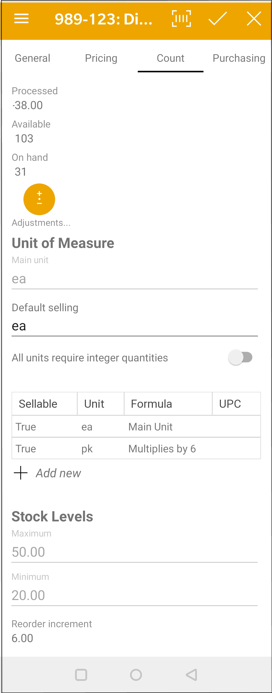This screenshot has width=272, height=693.
Task: Tap Android back navigation triangle
Action: (191, 675)
